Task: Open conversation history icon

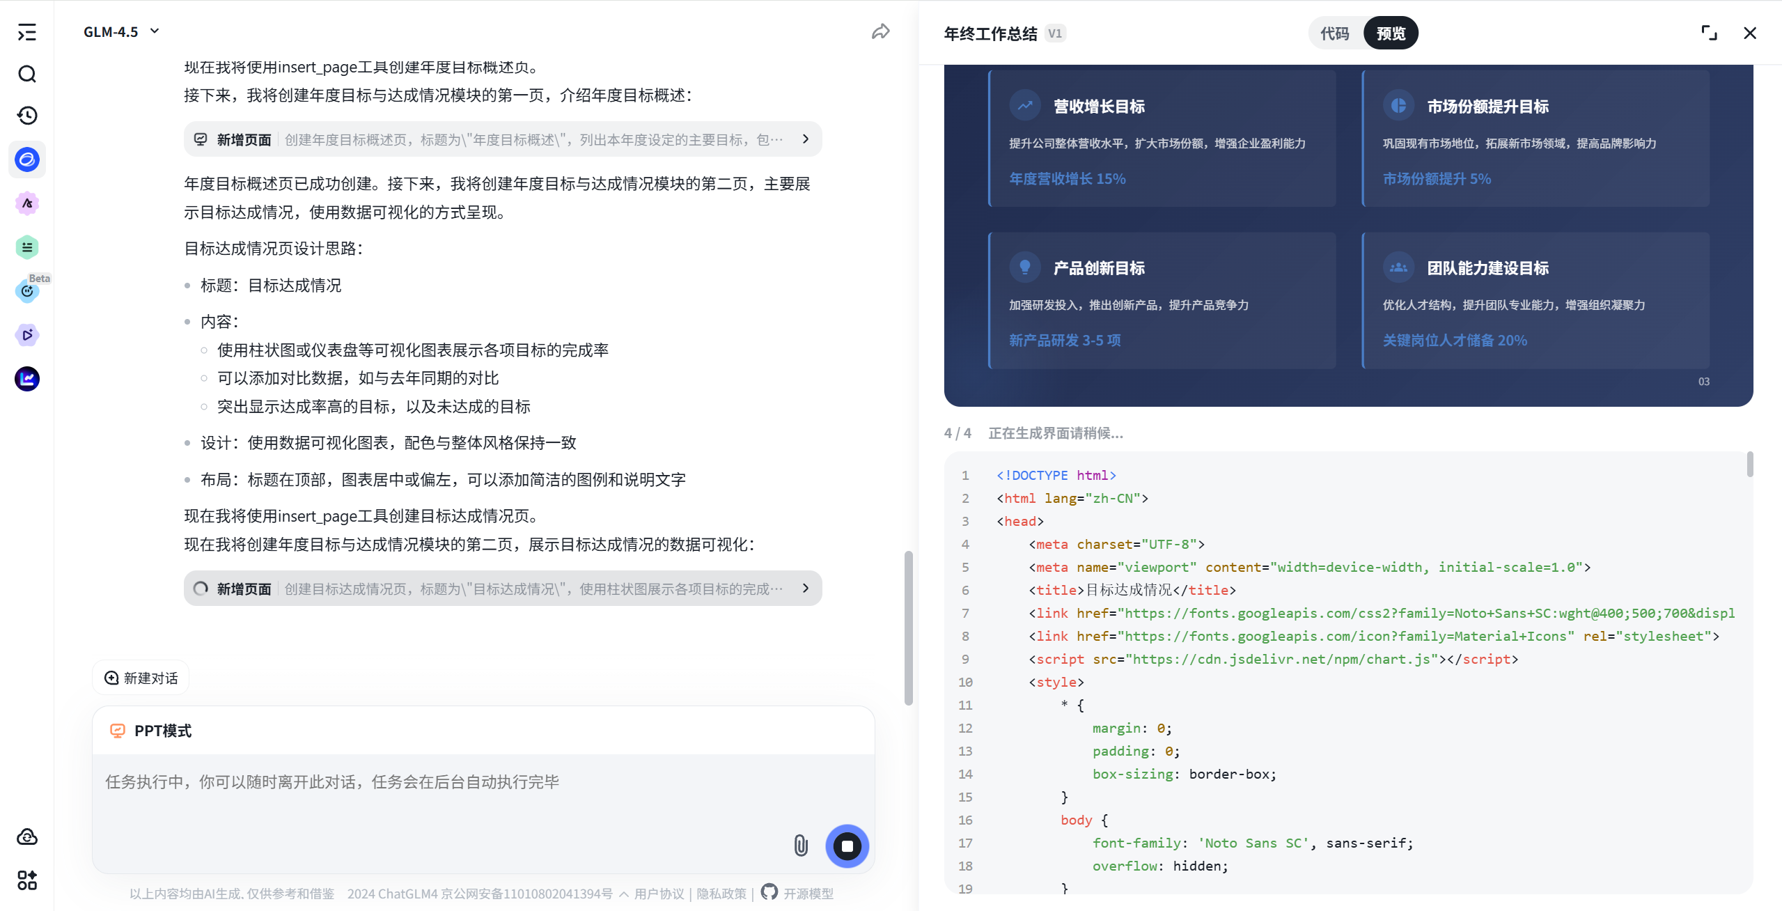Action: click(27, 116)
